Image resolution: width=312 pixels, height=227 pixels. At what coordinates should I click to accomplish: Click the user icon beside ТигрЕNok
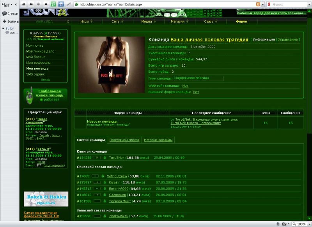point(105,158)
